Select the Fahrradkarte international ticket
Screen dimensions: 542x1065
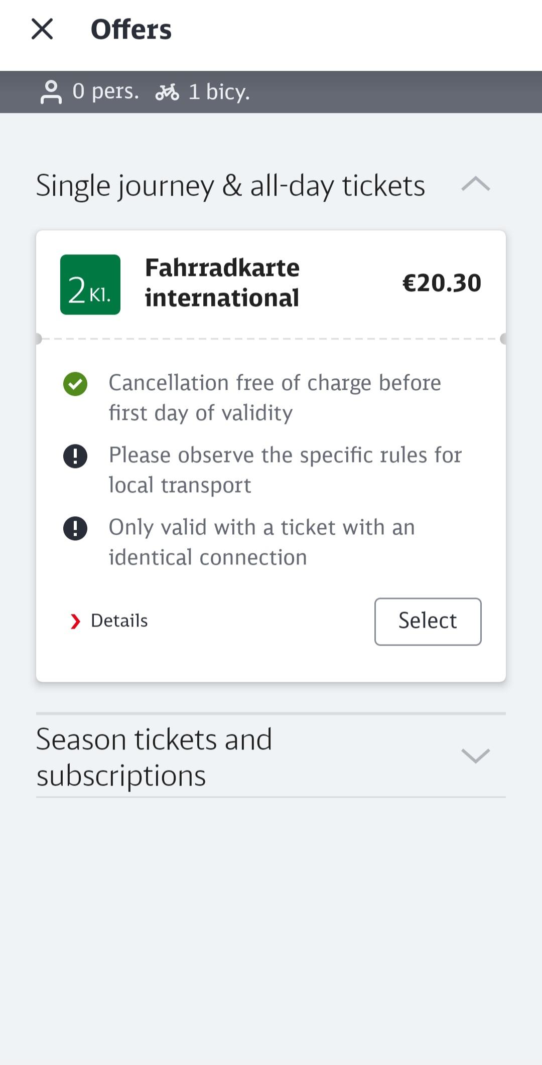(428, 622)
